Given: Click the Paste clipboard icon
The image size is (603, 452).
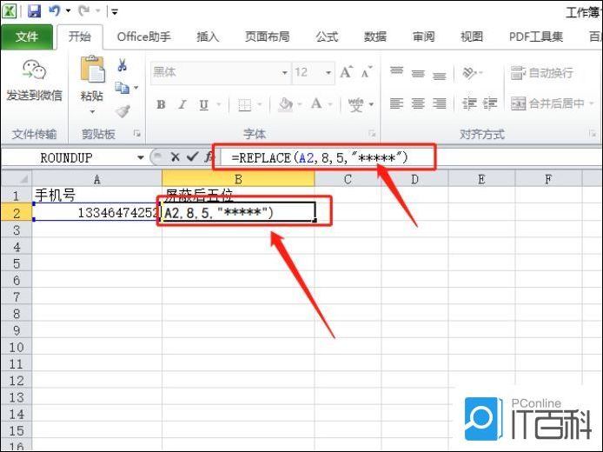Looking at the screenshot, I should pos(92,70).
